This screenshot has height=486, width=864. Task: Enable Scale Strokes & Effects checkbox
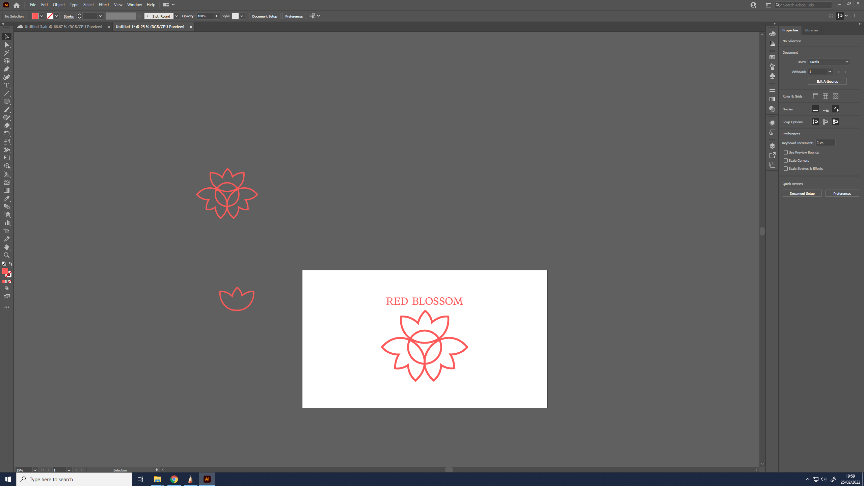point(786,168)
